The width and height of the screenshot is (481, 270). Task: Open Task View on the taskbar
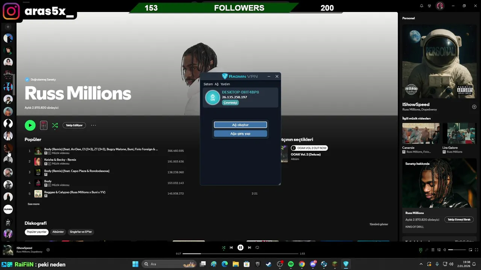pyautogui.click(x=203, y=264)
